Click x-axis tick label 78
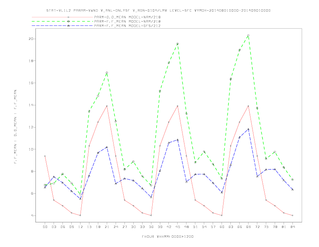 coord(275,227)
